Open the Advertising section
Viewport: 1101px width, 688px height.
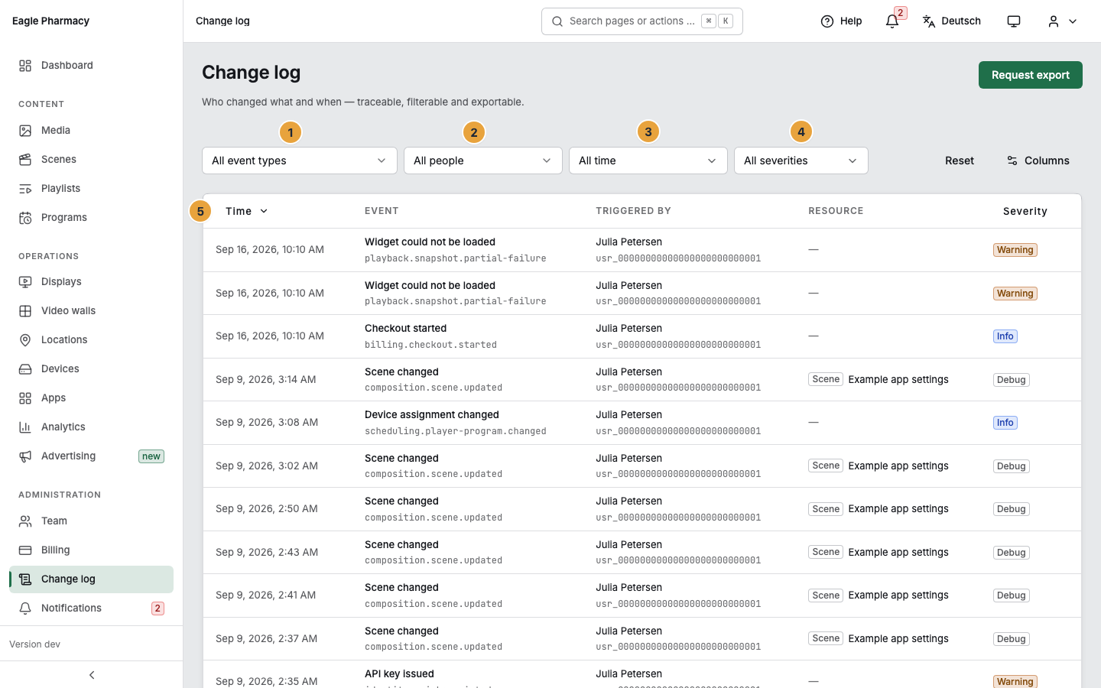coord(91,456)
